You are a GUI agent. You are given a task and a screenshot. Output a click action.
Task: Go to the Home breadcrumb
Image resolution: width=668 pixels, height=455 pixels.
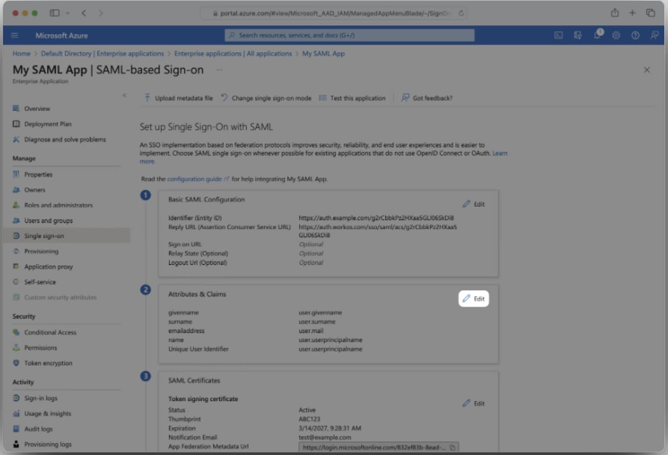[21, 54]
